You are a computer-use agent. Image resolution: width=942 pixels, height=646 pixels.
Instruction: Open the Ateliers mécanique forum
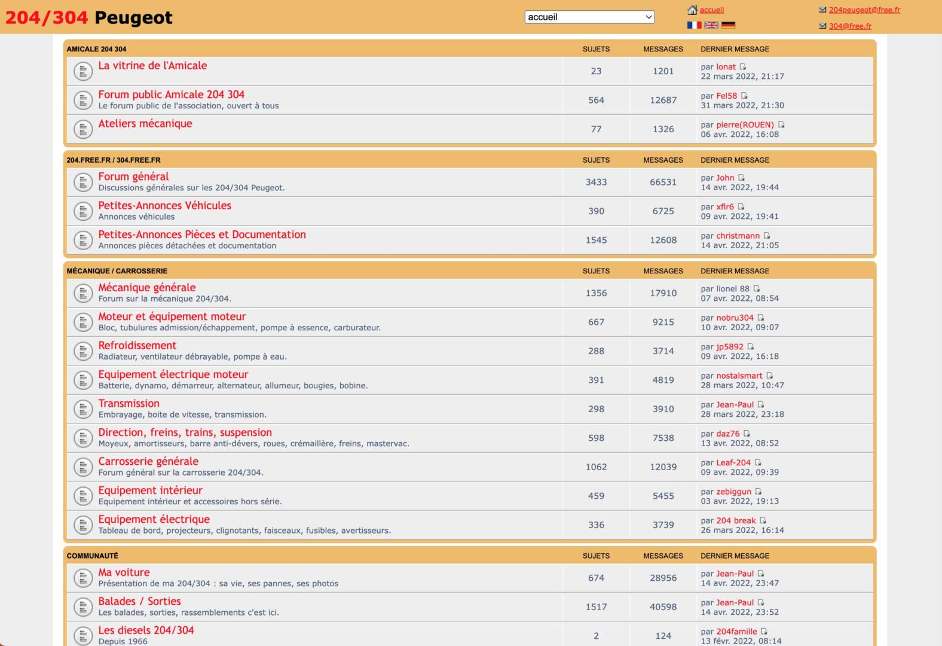pyautogui.click(x=145, y=124)
